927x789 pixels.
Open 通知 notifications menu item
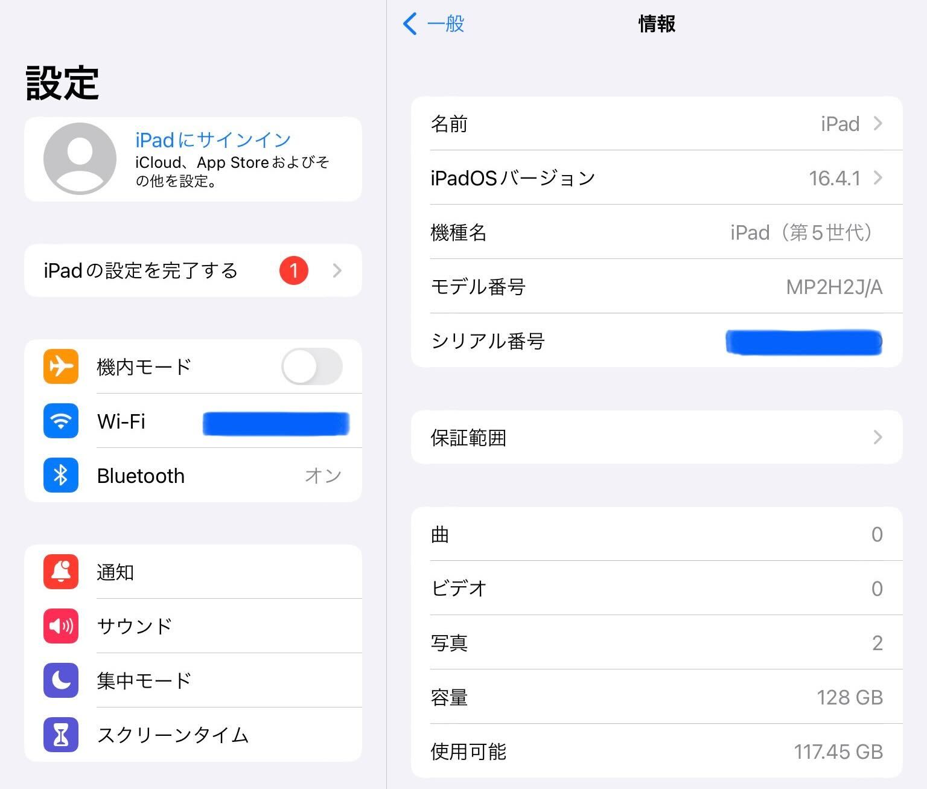click(x=193, y=572)
